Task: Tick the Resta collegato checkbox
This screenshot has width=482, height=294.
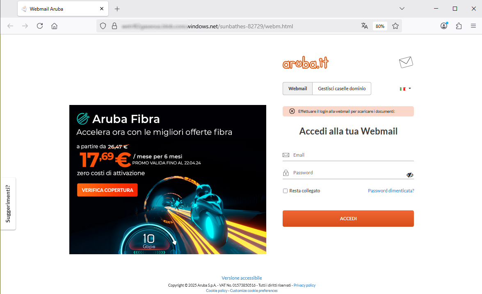Action: tap(285, 191)
